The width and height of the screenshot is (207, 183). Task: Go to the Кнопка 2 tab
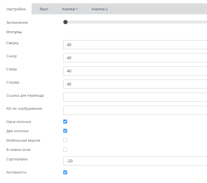(100, 9)
